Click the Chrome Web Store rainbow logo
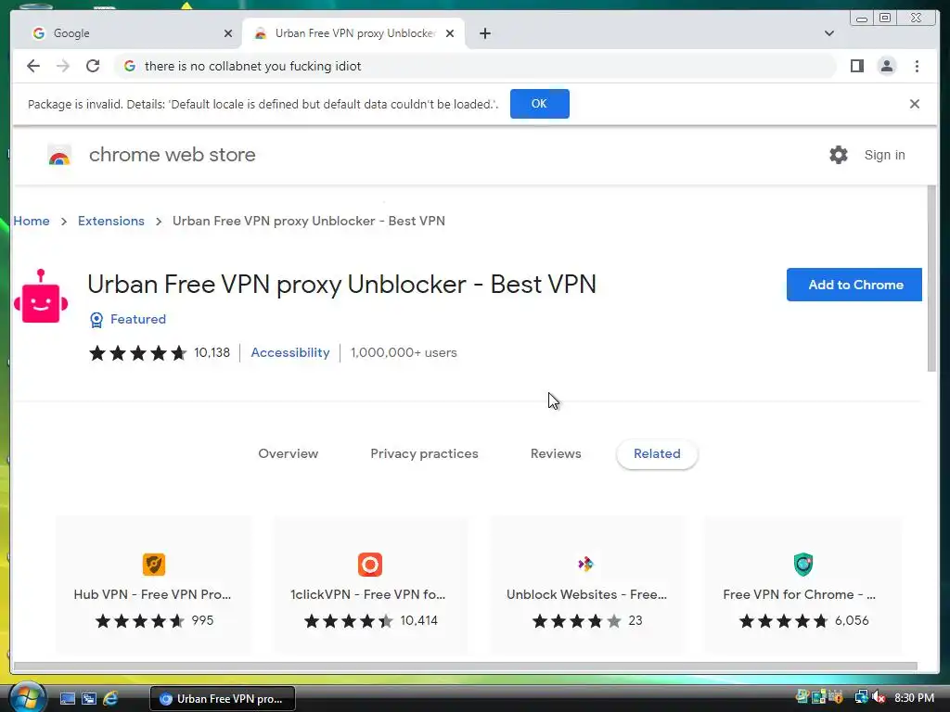 (x=59, y=155)
